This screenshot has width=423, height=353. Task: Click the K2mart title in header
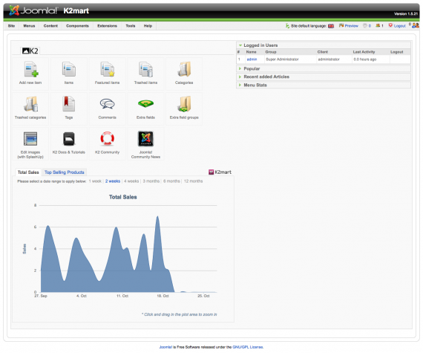[76, 11]
